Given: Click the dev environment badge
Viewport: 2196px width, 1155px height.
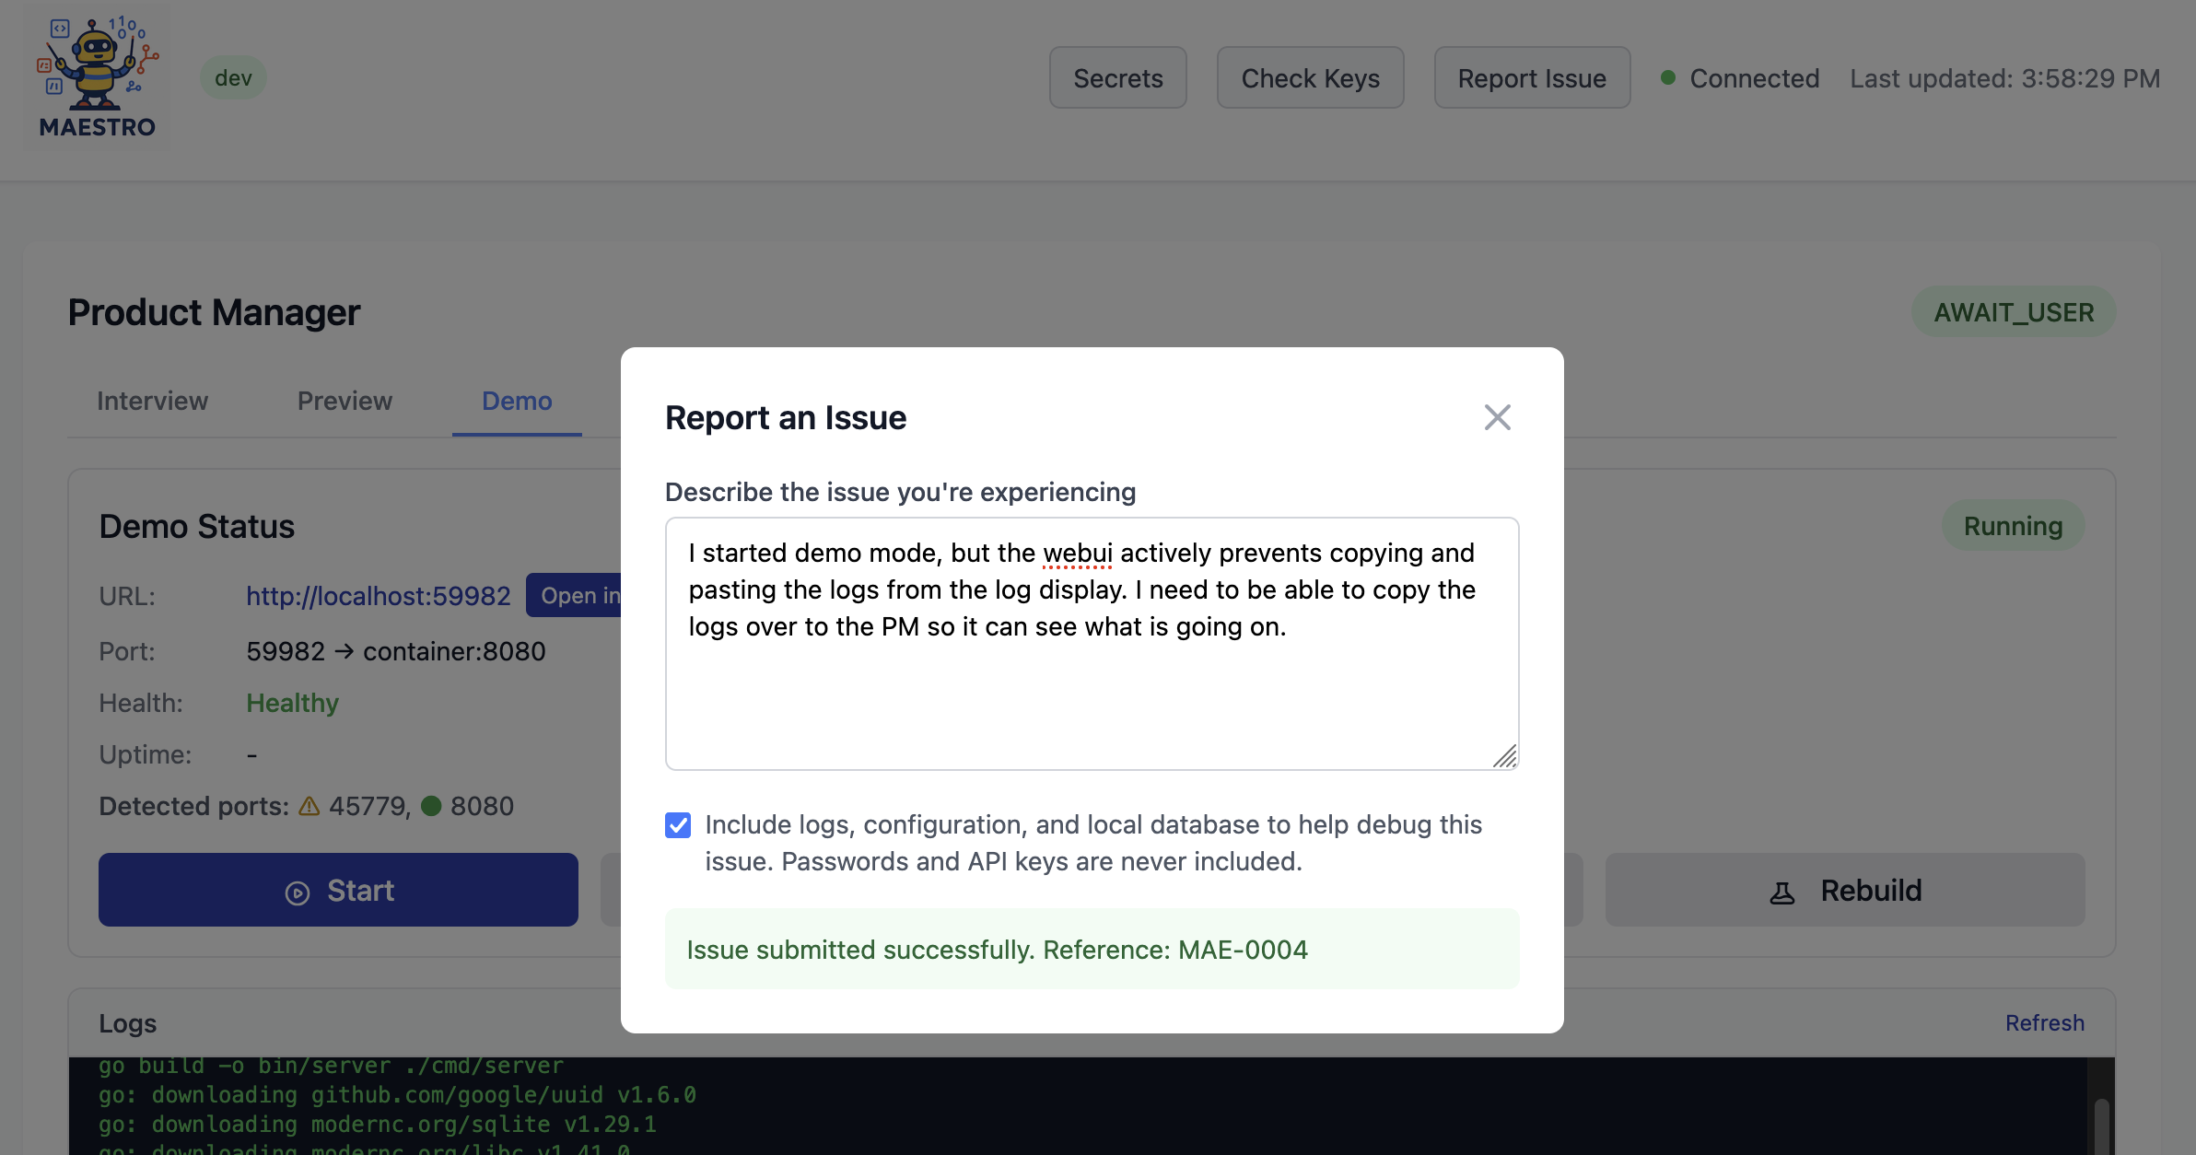Looking at the screenshot, I should coord(233,78).
